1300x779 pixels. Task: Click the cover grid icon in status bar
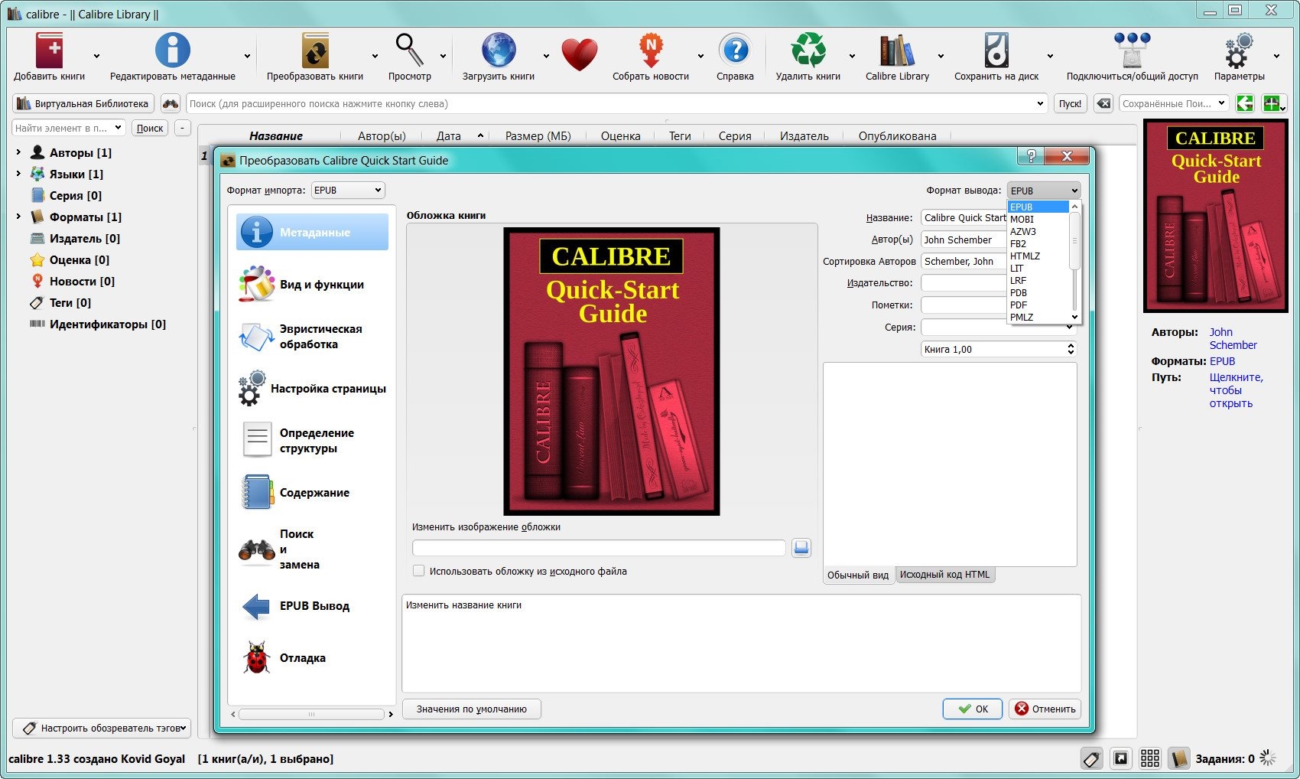1149,758
